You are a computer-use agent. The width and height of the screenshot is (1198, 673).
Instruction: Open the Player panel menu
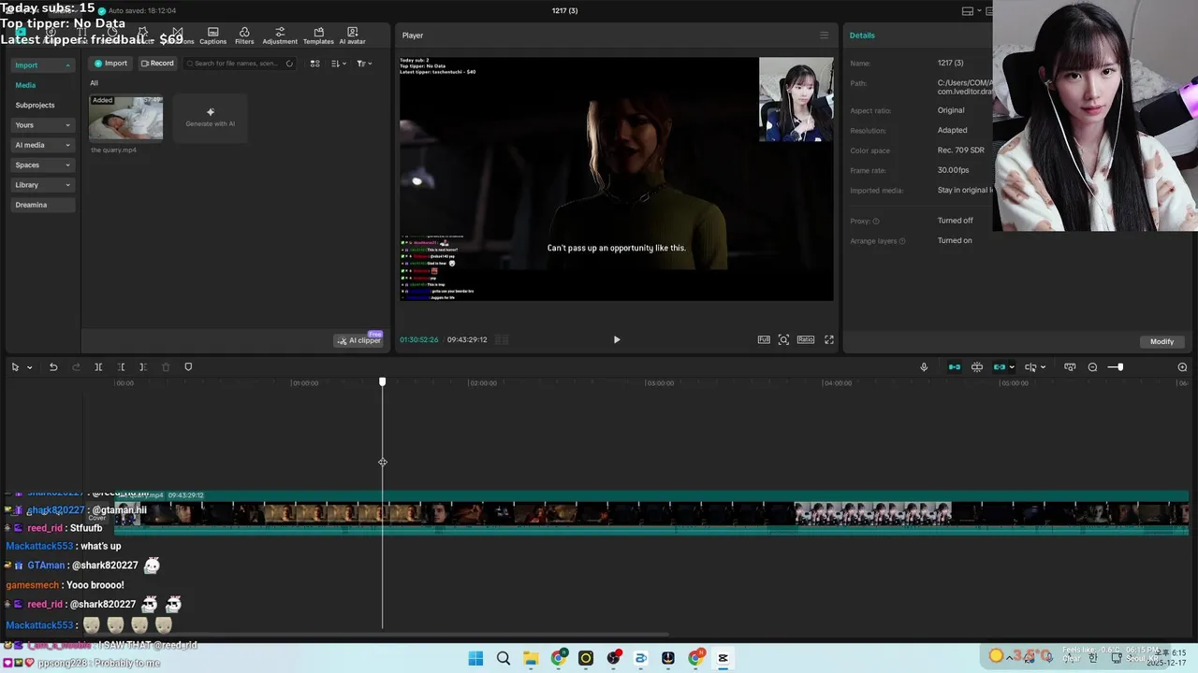coord(824,36)
